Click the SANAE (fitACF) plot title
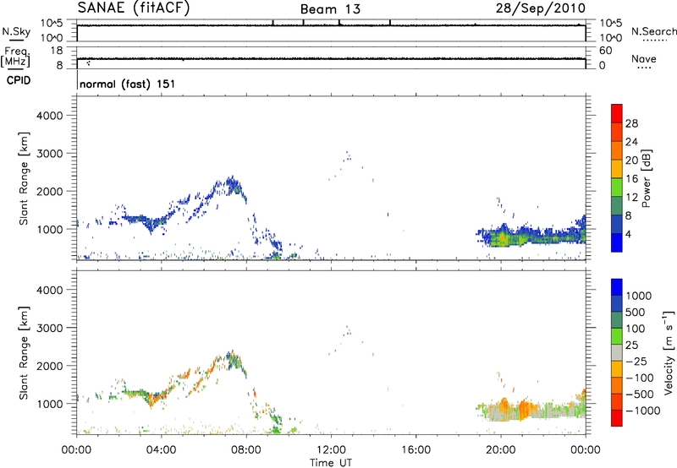 point(134,8)
